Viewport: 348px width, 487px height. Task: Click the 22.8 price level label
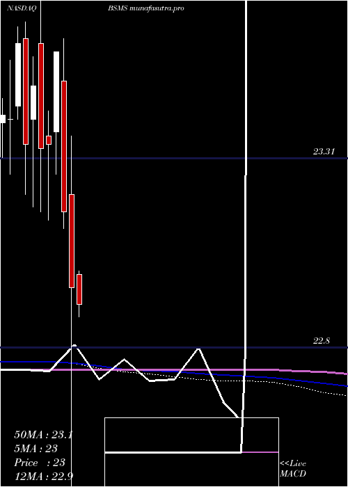tap(321, 341)
